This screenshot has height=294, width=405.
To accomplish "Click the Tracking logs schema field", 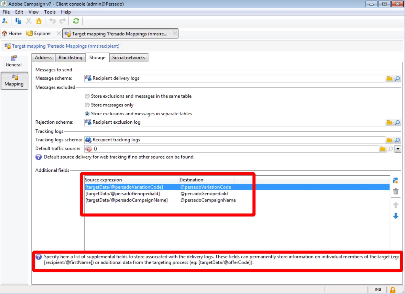I will (x=235, y=140).
